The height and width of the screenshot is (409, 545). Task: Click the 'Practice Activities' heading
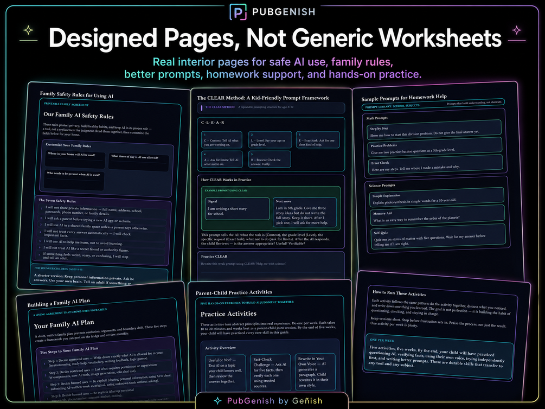[228, 314]
